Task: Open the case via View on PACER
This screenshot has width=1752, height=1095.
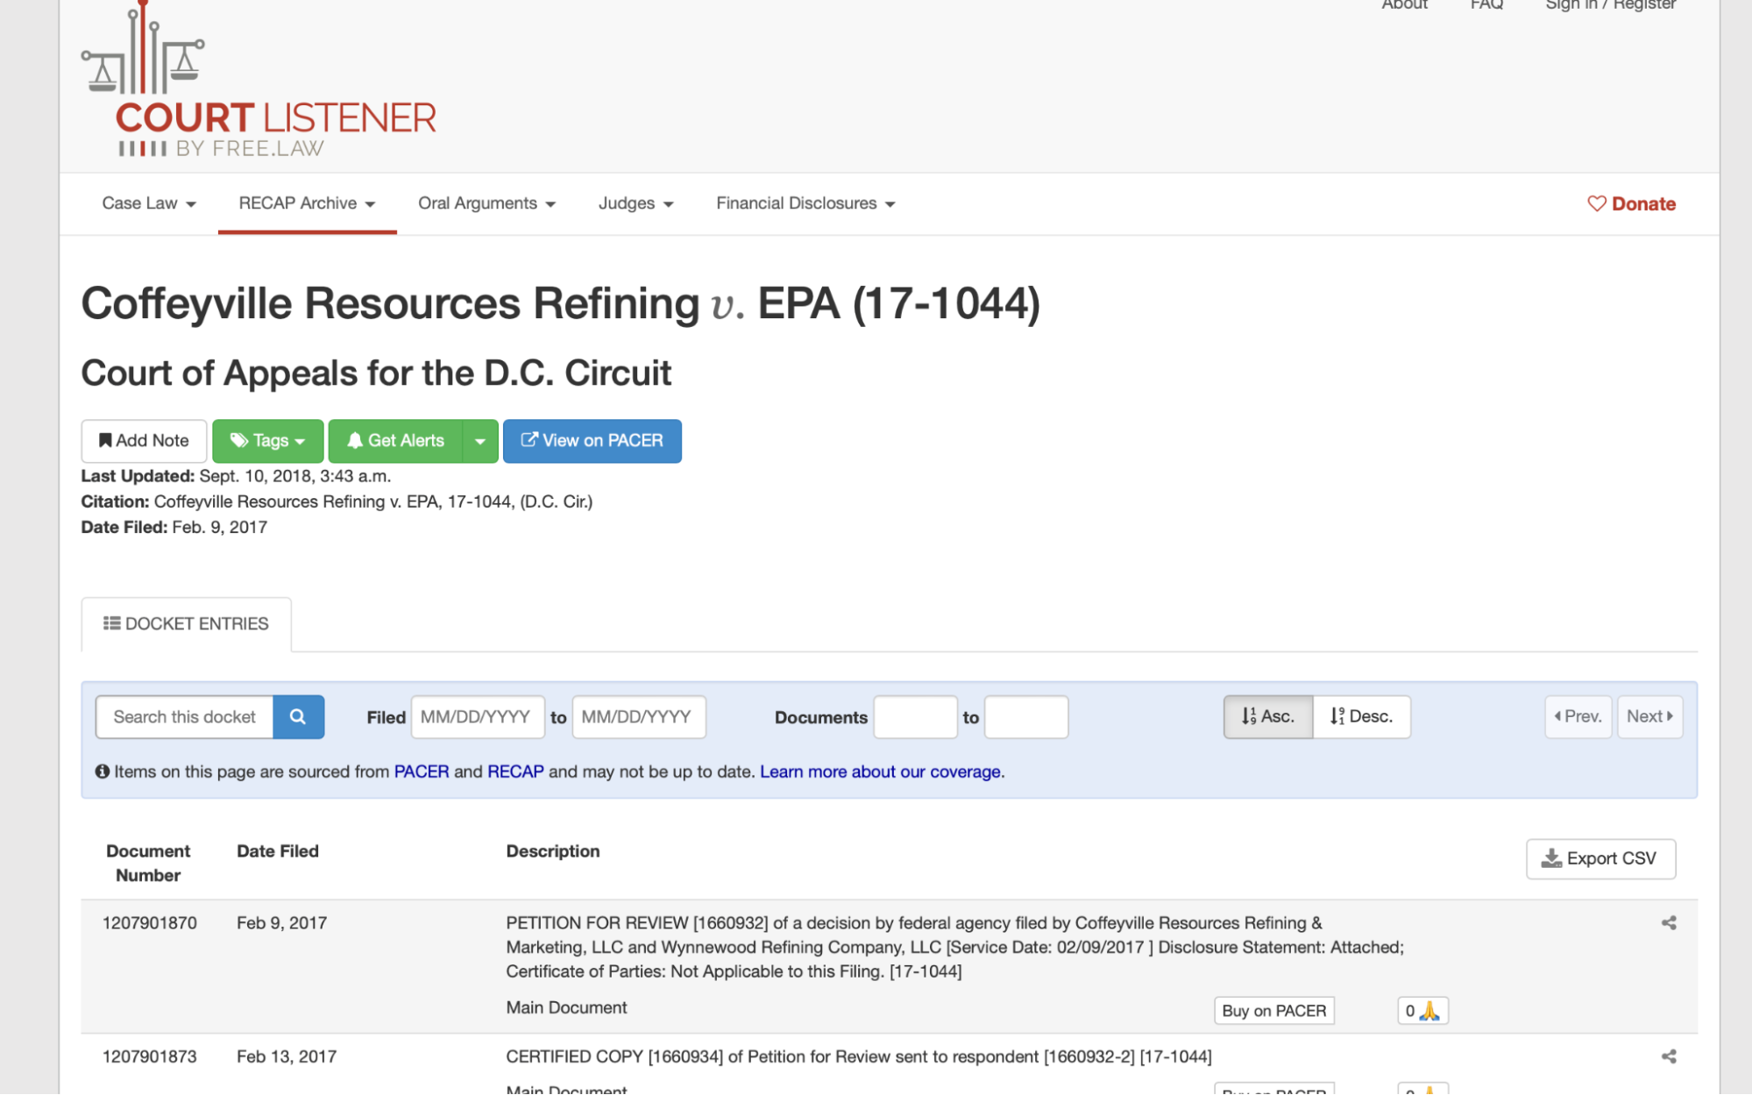Action: click(x=592, y=440)
